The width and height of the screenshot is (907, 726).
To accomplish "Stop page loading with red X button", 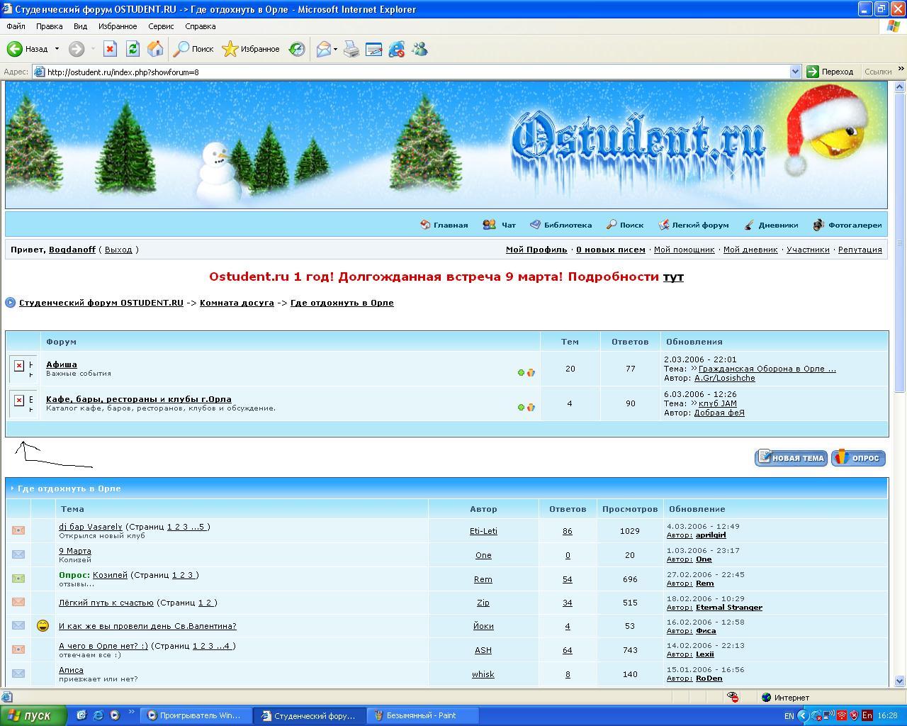I will 110,49.
